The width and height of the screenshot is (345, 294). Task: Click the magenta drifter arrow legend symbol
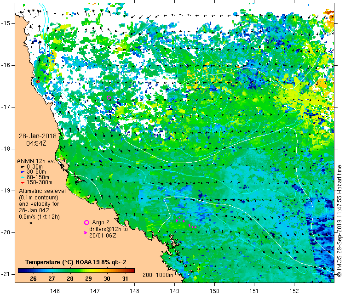click(86, 232)
